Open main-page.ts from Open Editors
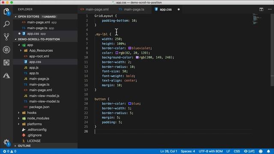This screenshot has width=274, height=154. tap(45, 28)
